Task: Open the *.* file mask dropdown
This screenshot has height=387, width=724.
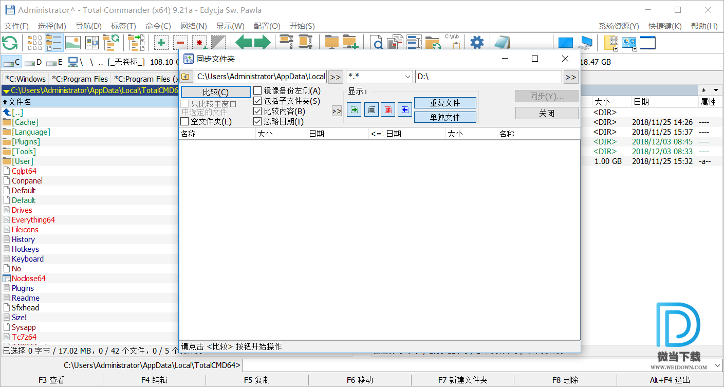Action: coord(408,77)
